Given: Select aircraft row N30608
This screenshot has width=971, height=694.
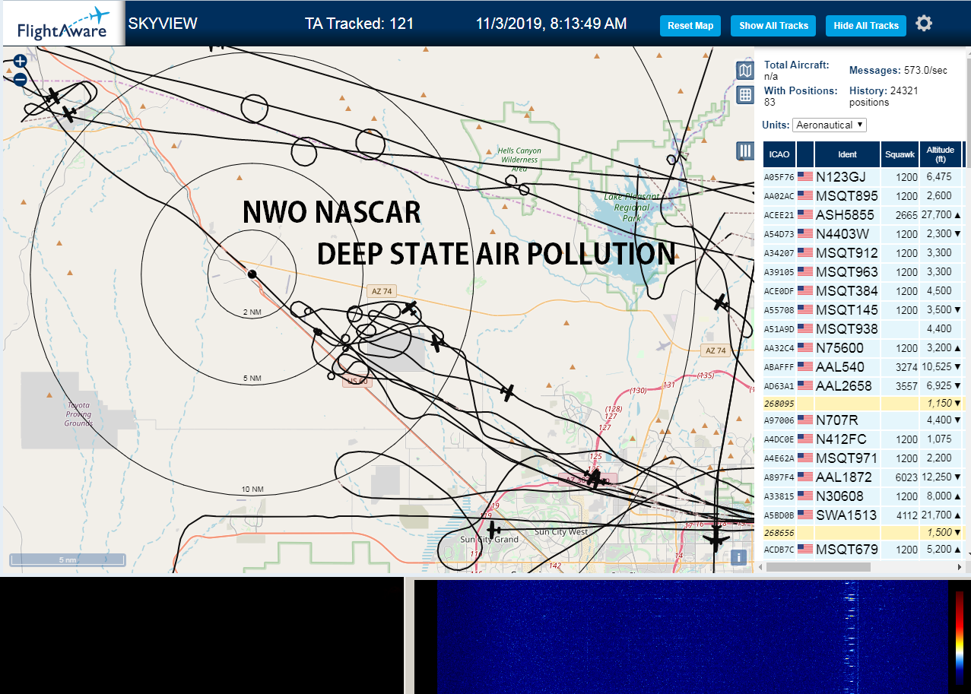Looking at the screenshot, I should pos(864,496).
